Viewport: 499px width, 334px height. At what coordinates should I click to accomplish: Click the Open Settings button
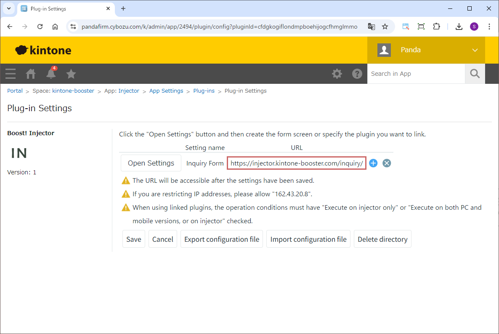151,163
